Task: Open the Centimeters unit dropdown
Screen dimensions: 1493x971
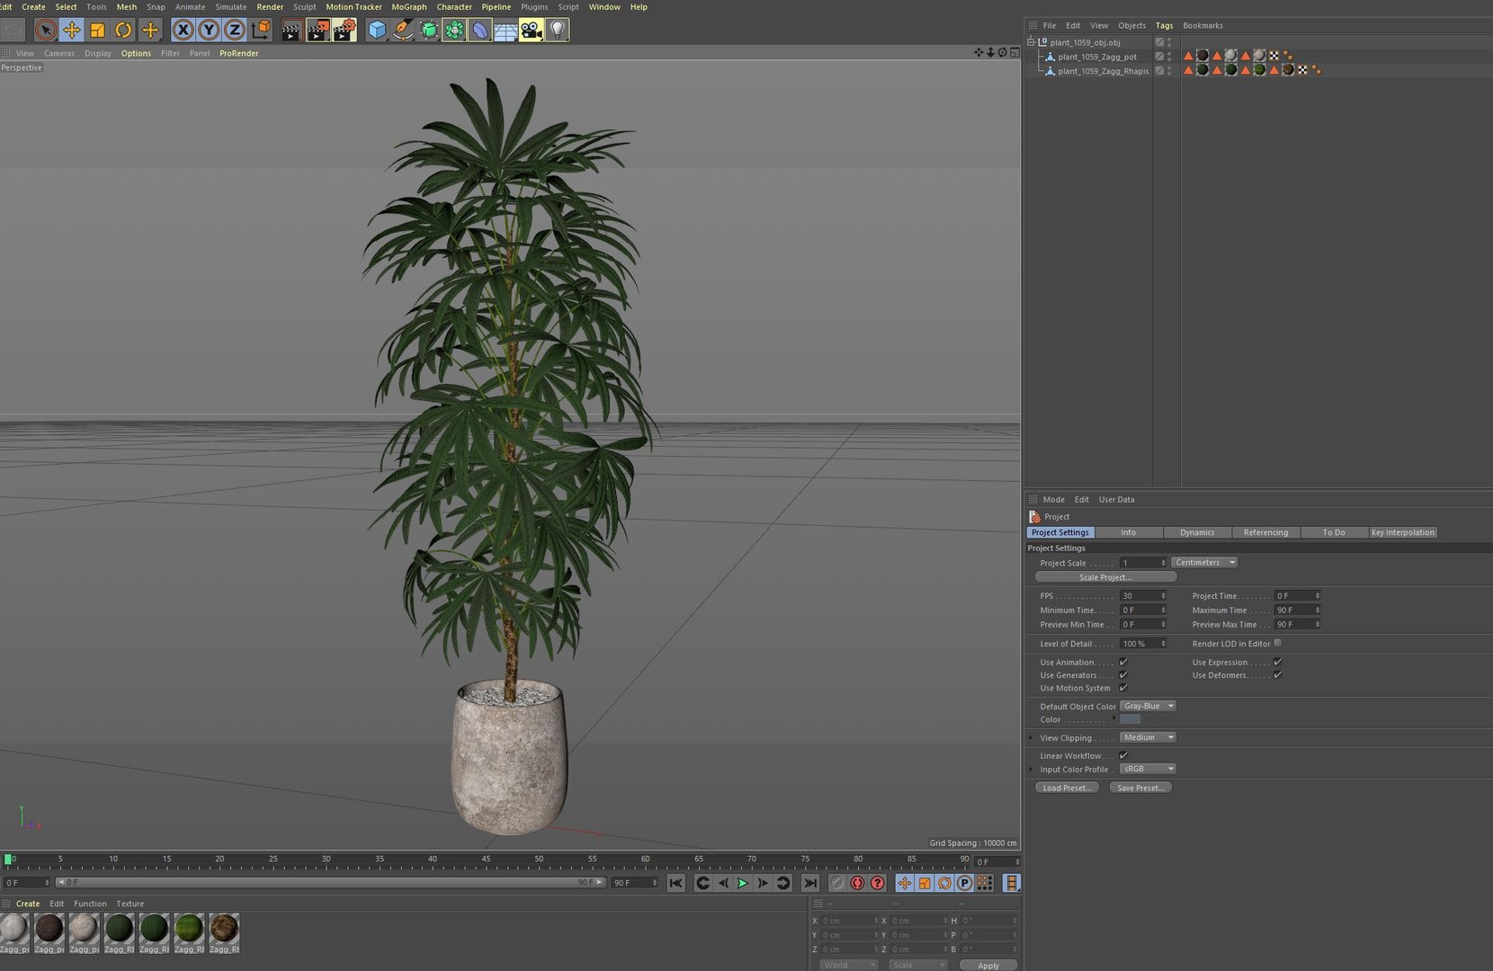Action: (1204, 562)
